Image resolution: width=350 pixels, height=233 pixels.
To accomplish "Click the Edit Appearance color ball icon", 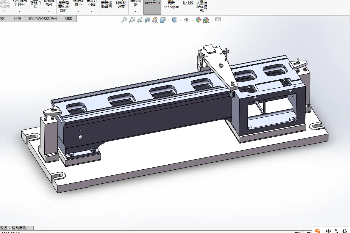I will click(199, 20).
